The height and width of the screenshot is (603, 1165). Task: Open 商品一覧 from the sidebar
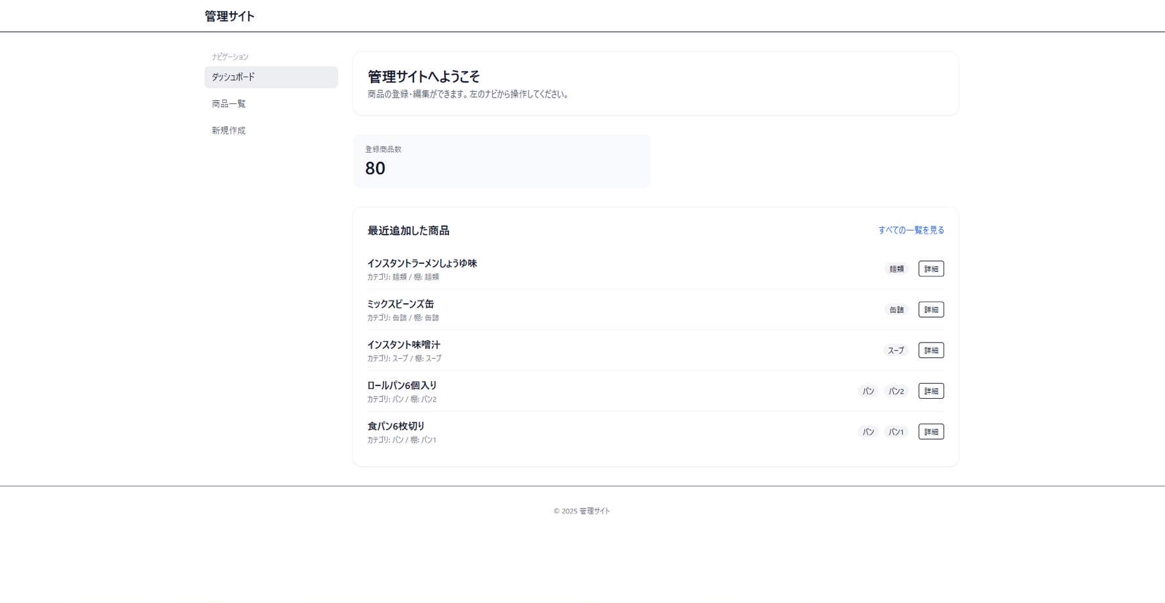(x=229, y=104)
